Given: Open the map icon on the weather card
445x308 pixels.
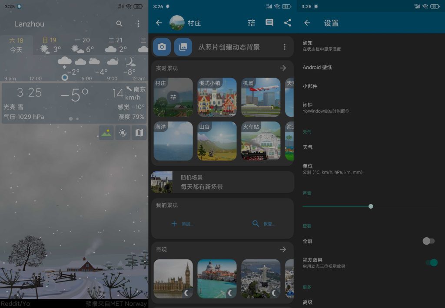Looking at the screenshot, I should pyautogui.click(x=139, y=132).
